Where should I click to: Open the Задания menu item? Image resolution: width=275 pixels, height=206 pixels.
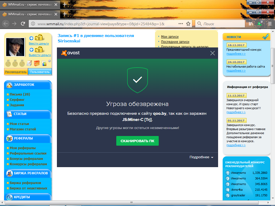17,105
